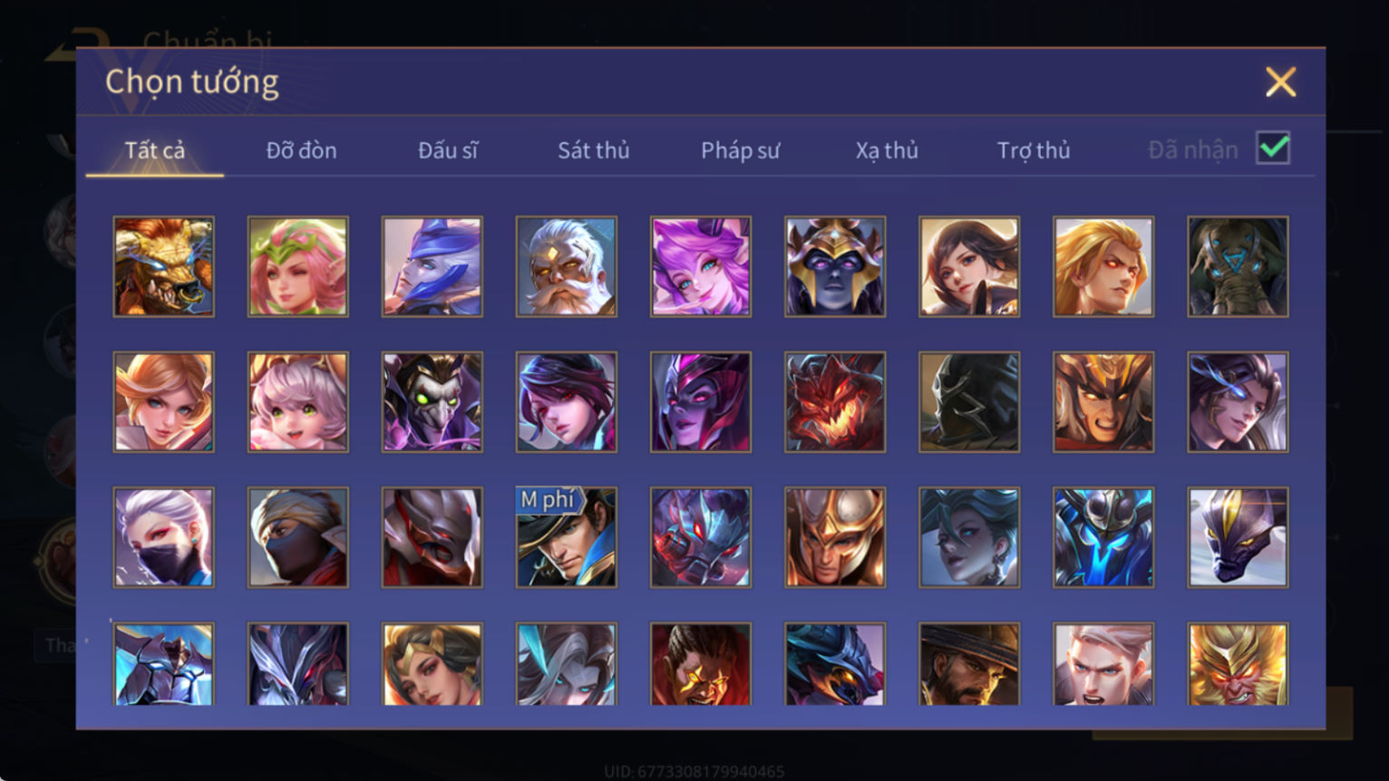Select the masked white-haired ninja hero
1389x781 pixels.
point(164,537)
